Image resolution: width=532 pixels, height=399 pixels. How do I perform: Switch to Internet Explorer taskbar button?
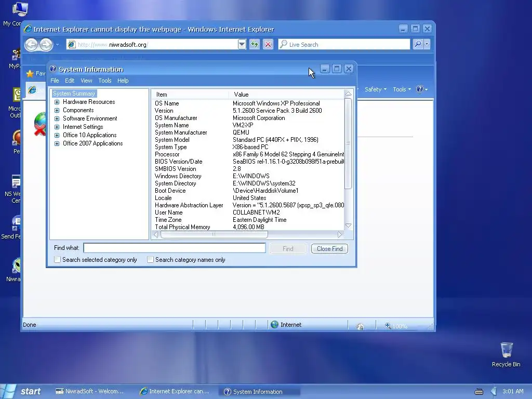pyautogui.click(x=175, y=391)
